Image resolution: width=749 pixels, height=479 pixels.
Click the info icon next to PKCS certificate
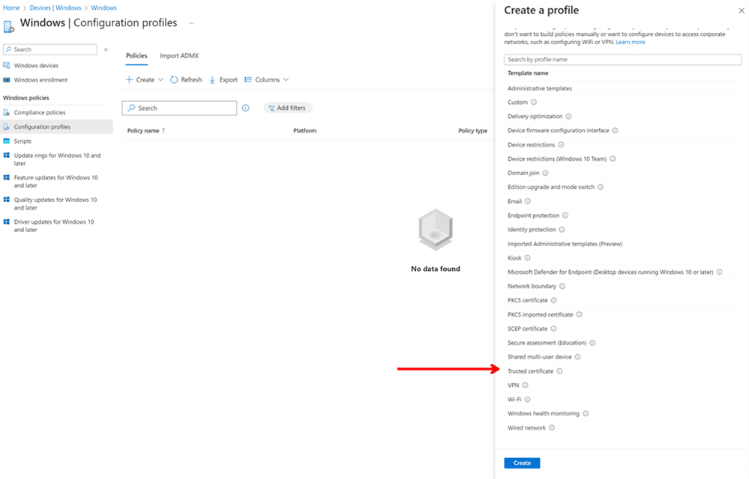coord(554,300)
